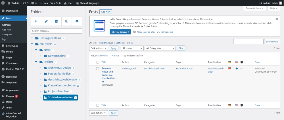Open Users in the top admin bar
Viewport: 284px width, 120px height.
[x=68, y=3]
